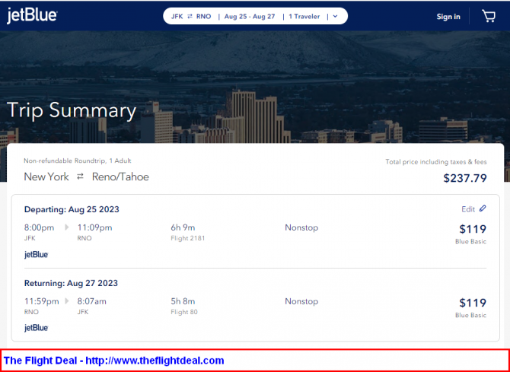This screenshot has width=510, height=372.
Task: Click Trip Summary heading
Action: [72, 110]
